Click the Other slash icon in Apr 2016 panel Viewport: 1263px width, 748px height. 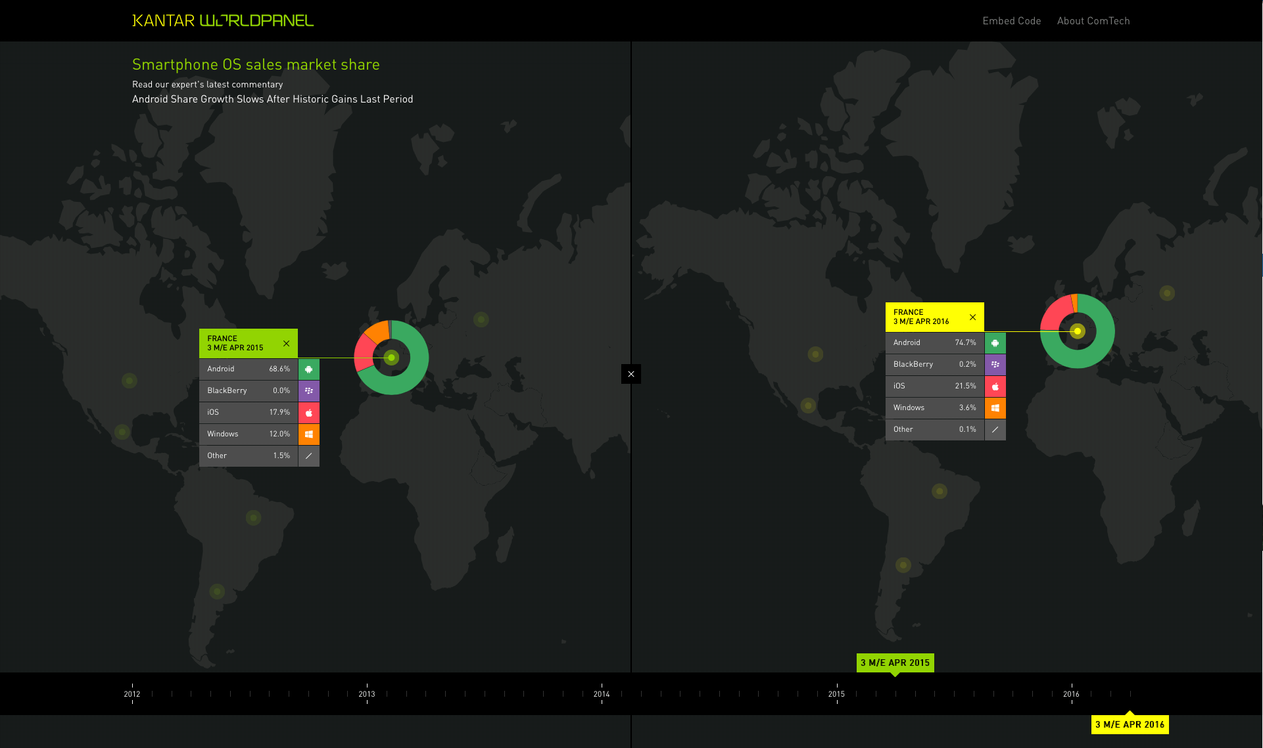pos(995,430)
